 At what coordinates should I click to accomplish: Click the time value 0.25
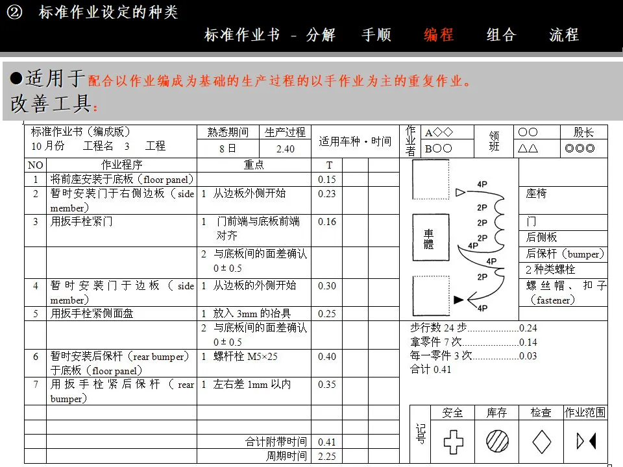[x=326, y=314]
